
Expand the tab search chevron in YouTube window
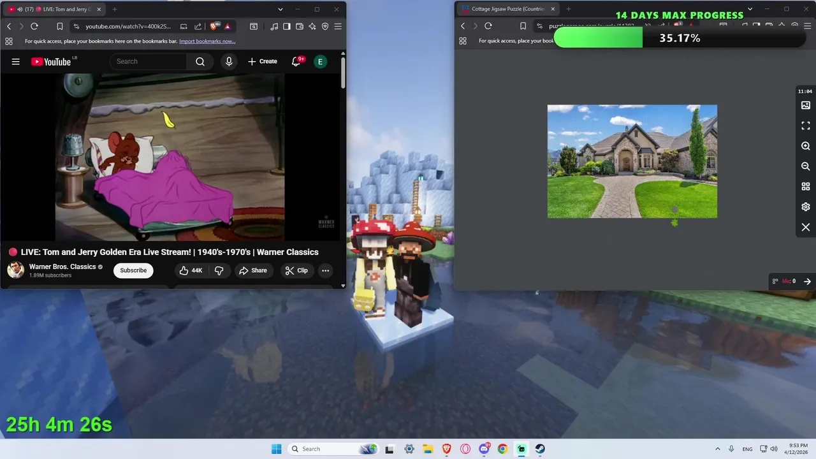(280, 10)
